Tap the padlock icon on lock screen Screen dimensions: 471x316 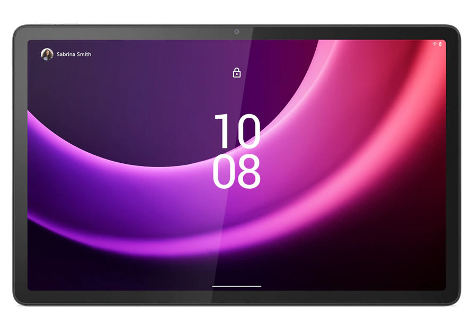pyautogui.click(x=237, y=72)
